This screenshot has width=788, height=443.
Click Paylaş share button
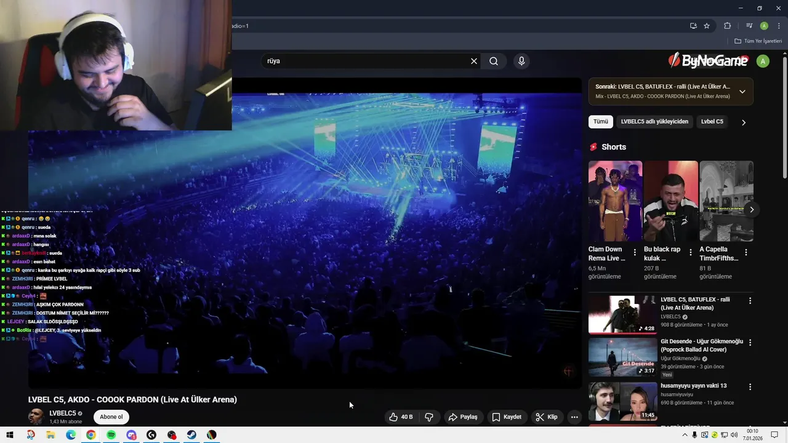point(463,417)
